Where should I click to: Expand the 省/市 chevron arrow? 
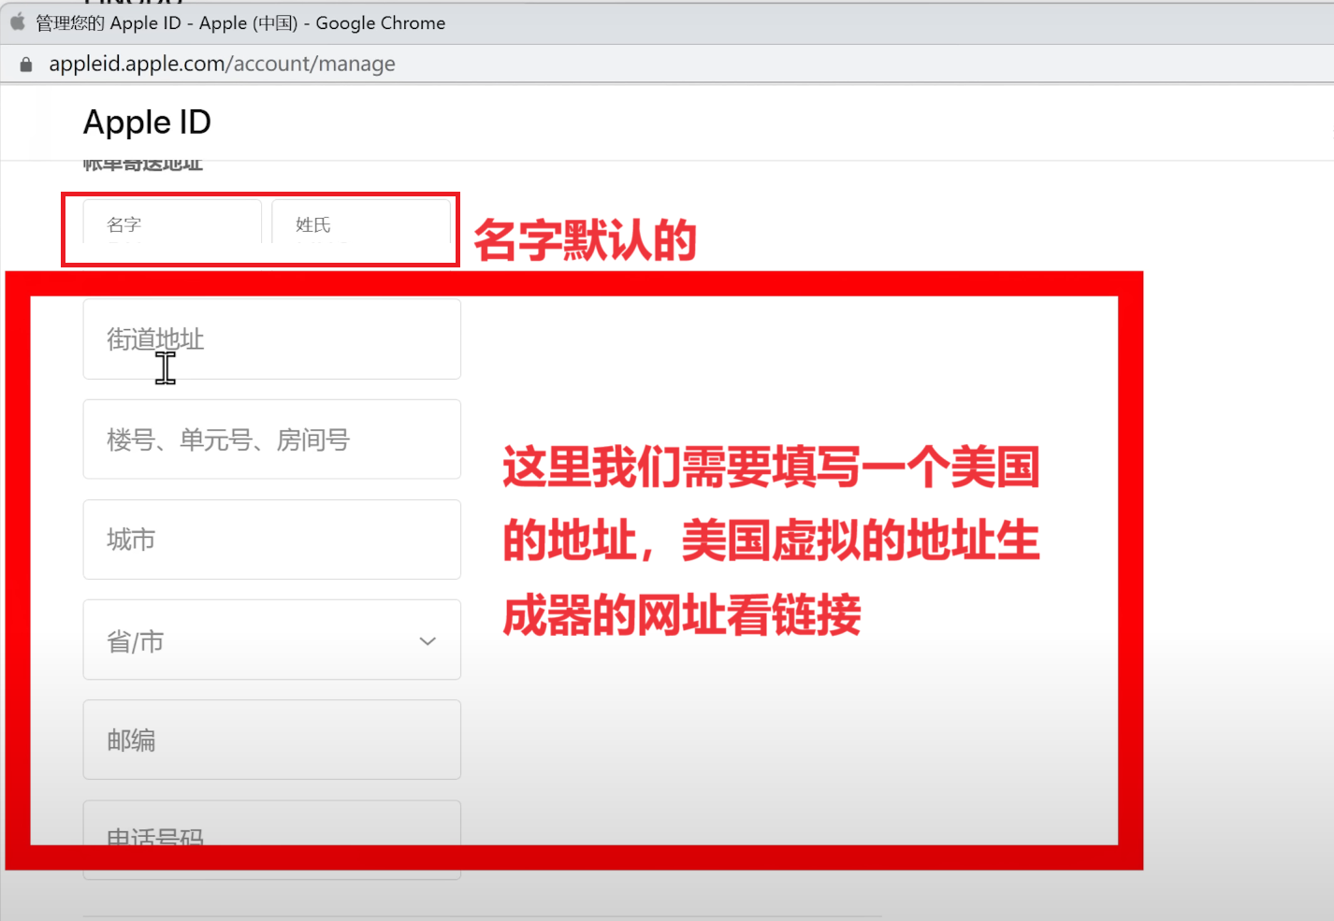(x=428, y=641)
